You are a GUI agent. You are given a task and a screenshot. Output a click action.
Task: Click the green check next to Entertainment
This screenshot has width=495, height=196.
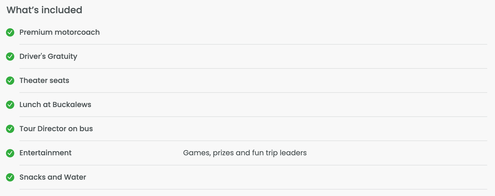[10, 153]
